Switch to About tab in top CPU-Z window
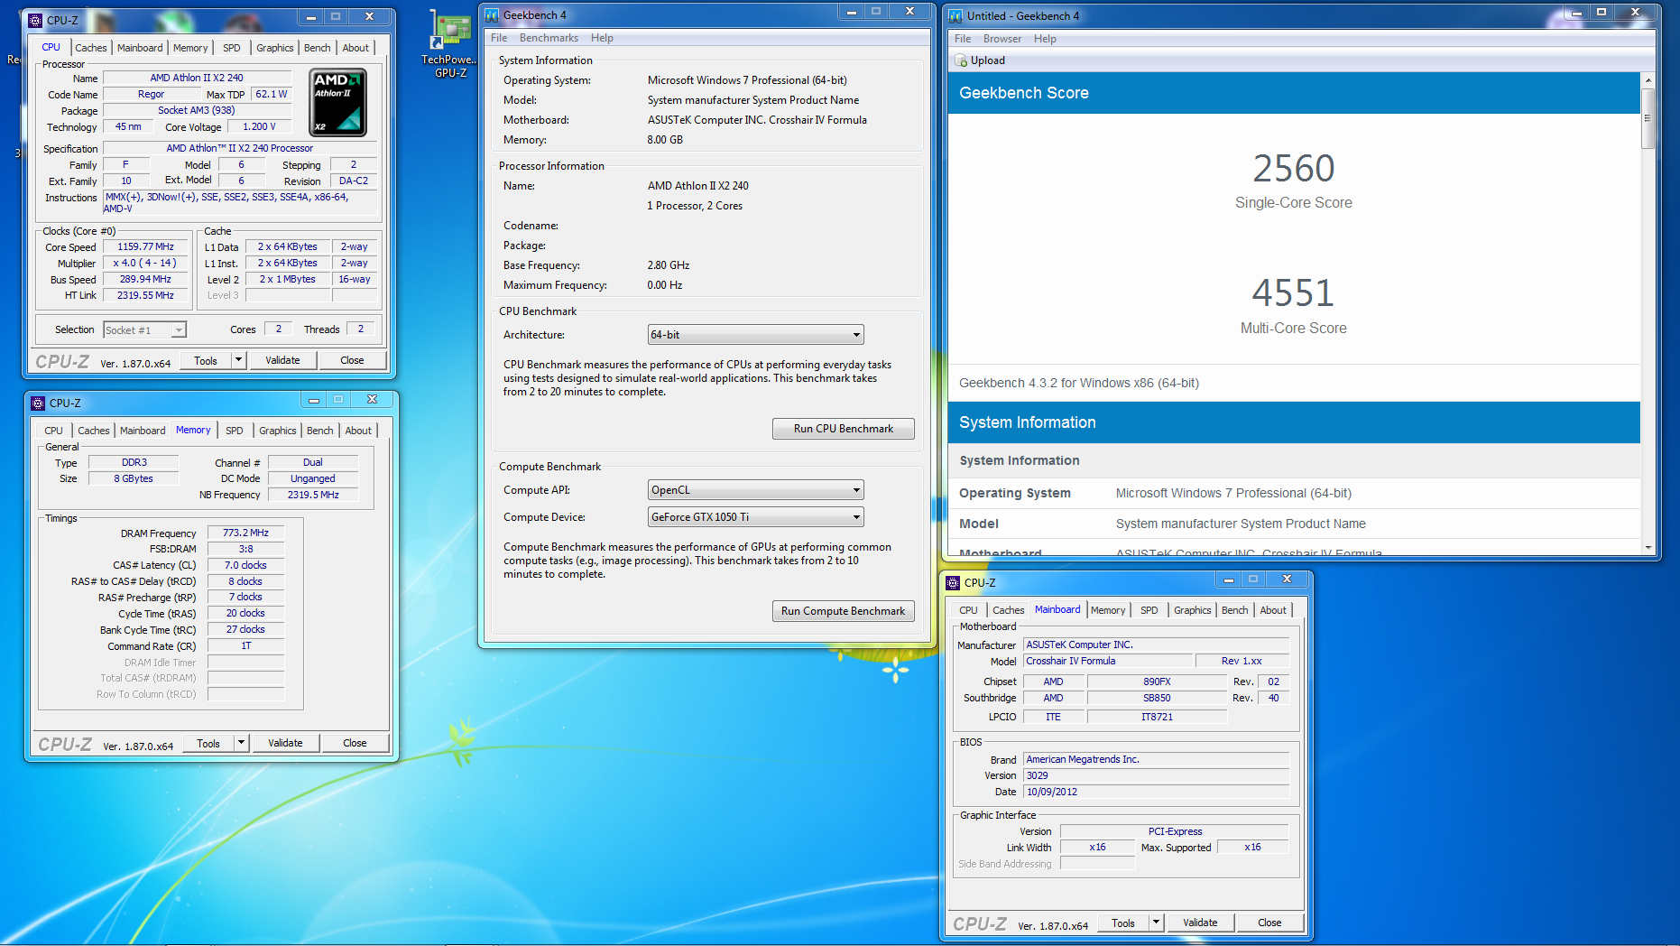This screenshot has width=1680, height=946. [x=355, y=48]
